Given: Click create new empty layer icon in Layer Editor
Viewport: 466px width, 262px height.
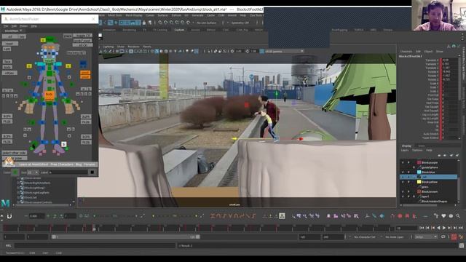Looking at the screenshot, I should pyautogui.click(x=451, y=155).
